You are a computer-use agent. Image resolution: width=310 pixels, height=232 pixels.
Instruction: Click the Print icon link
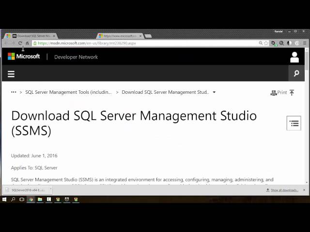[x=279, y=92]
